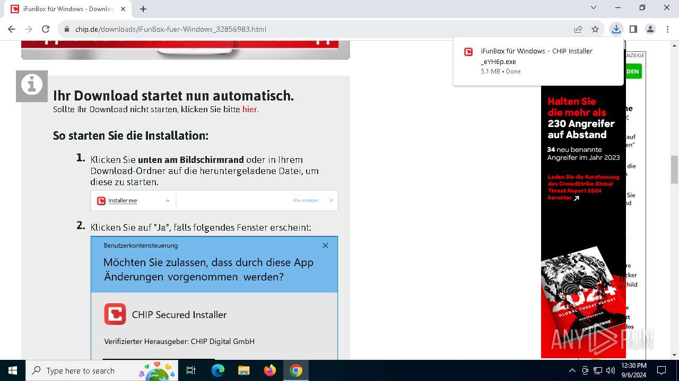Click X of Benutzerkontensteuerung example dialog
The height and width of the screenshot is (381, 679).
click(325, 246)
